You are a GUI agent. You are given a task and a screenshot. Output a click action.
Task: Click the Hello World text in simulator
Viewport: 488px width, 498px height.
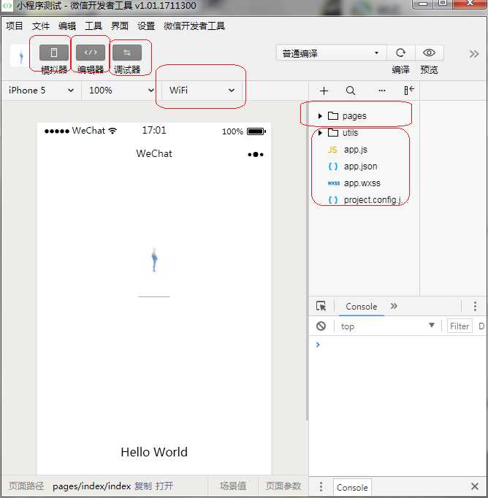point(154,452)
